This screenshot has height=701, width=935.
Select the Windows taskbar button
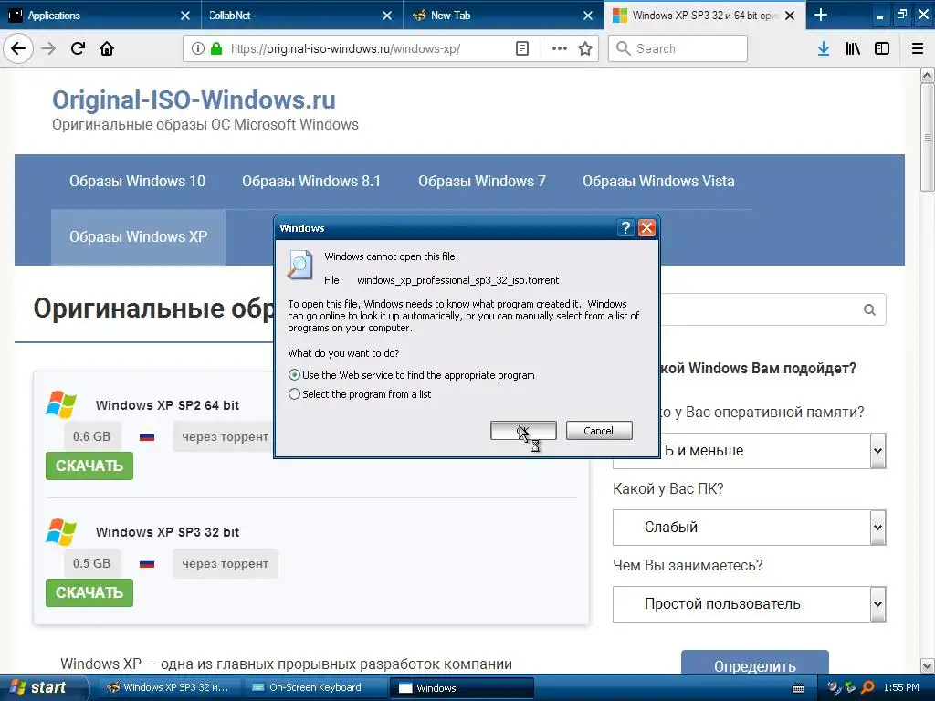coord(461,688)
